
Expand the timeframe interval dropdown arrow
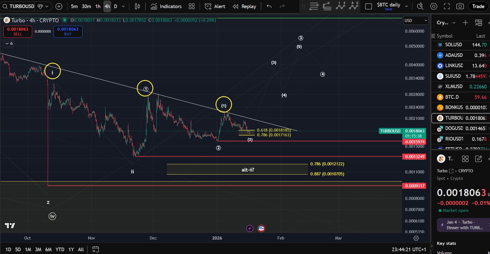point(123,6)
